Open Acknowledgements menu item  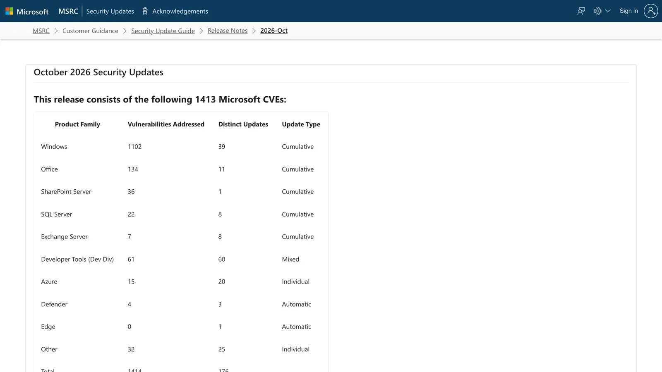(180, 11)
